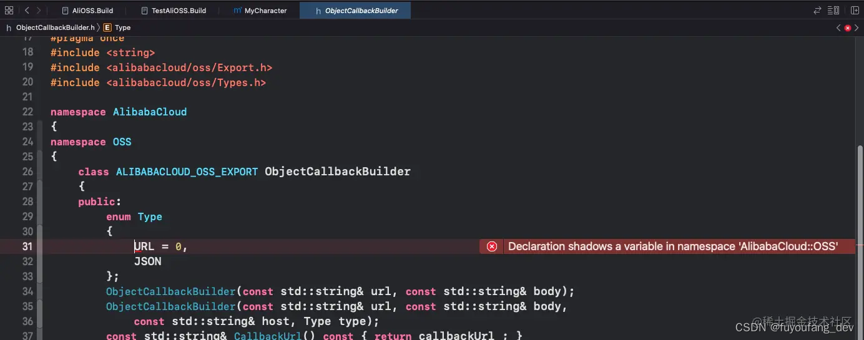The image size is (864, 340).
Task: Click the TestAliOSS.Build tab file icon
Action: [144, 11]
